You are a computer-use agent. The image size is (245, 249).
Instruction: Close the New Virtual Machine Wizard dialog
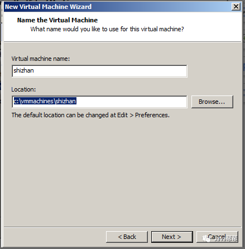[236, 7]
